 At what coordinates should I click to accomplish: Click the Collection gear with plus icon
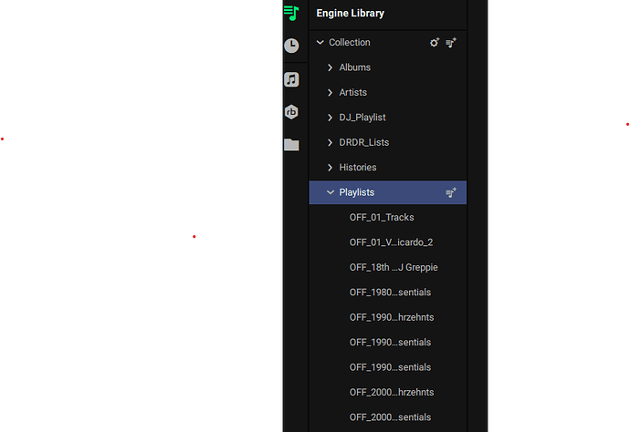pos(435,43)
